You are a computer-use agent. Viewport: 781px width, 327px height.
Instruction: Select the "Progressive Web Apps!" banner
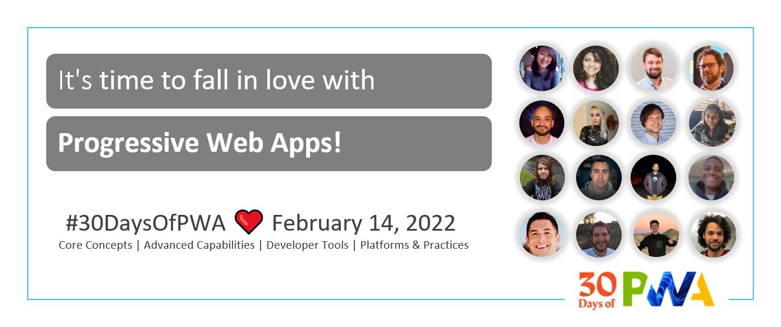(x=269, y=144)
